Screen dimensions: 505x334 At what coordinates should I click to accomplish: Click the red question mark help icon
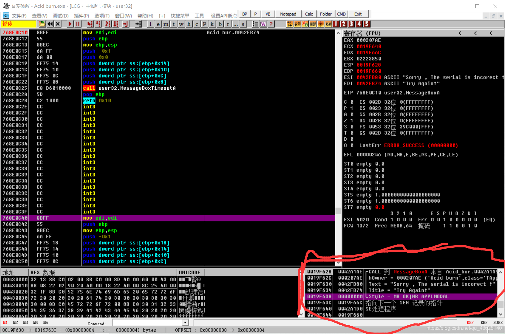pos(271,24)
